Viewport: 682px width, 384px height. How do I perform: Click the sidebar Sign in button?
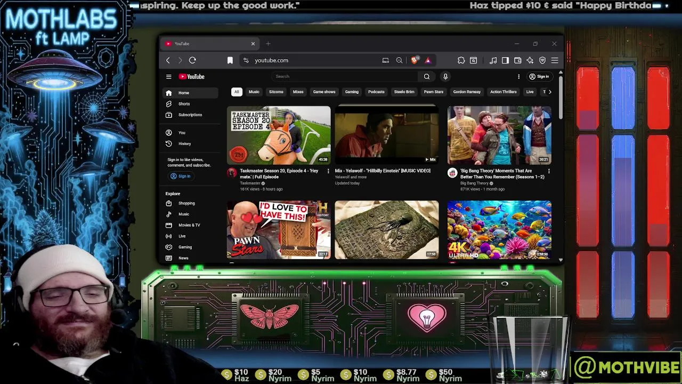pyautogui.click(x=181, y=176)
